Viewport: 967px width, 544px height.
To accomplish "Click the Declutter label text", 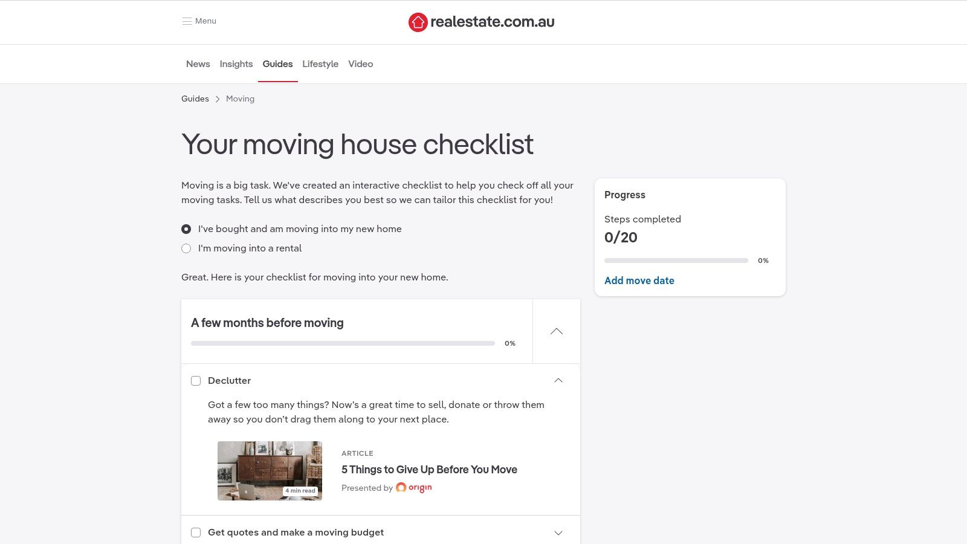I will [x=229, y=381].
